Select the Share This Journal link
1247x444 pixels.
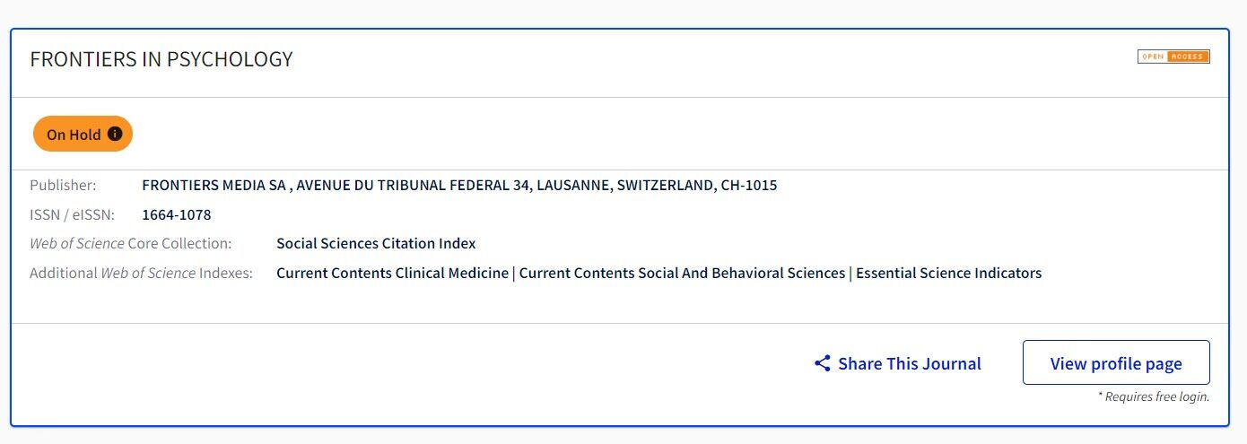click(897, 363)
